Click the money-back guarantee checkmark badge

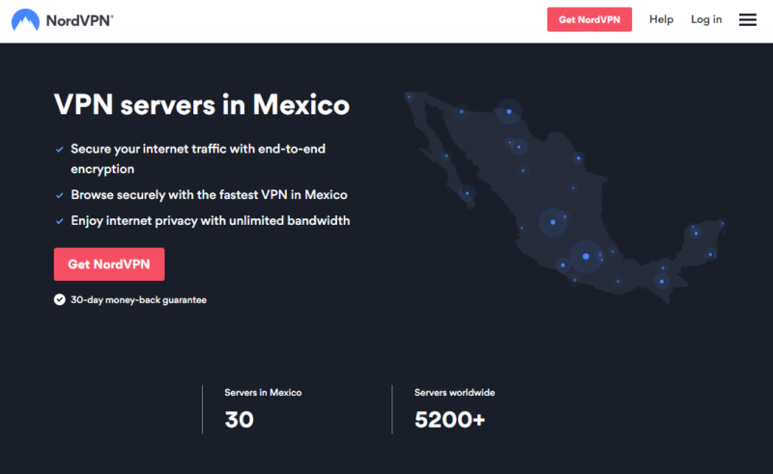[60, 299]
